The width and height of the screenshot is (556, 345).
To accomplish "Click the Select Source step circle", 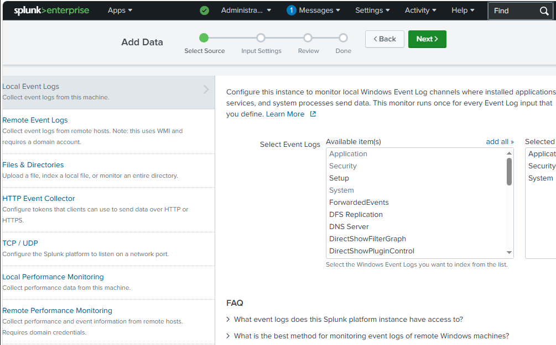I will tap(204, 38).
